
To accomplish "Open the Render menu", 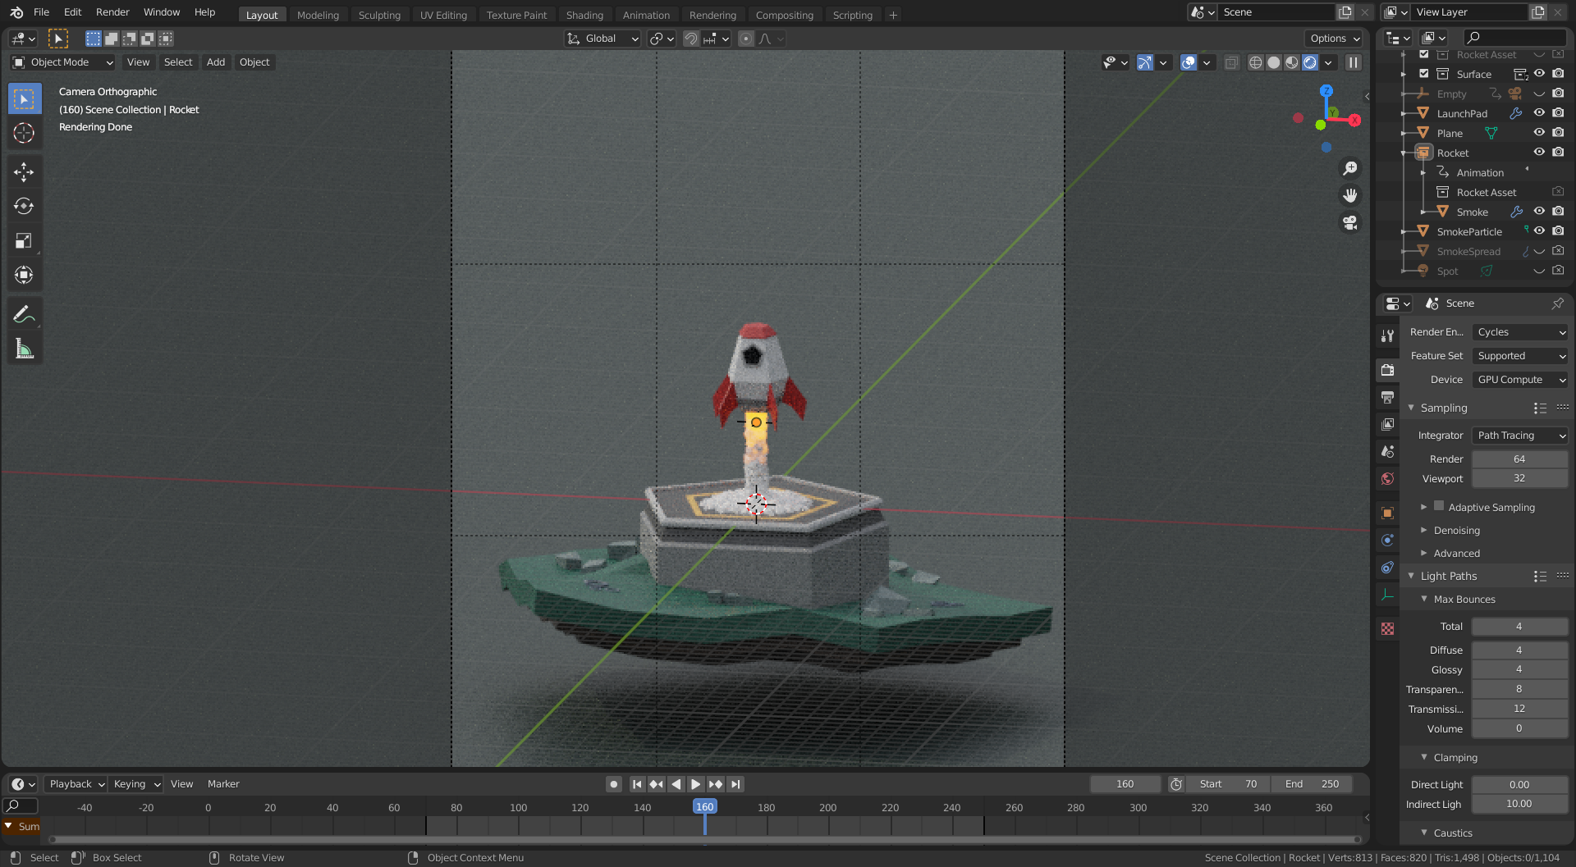I will tap(112, 11).
